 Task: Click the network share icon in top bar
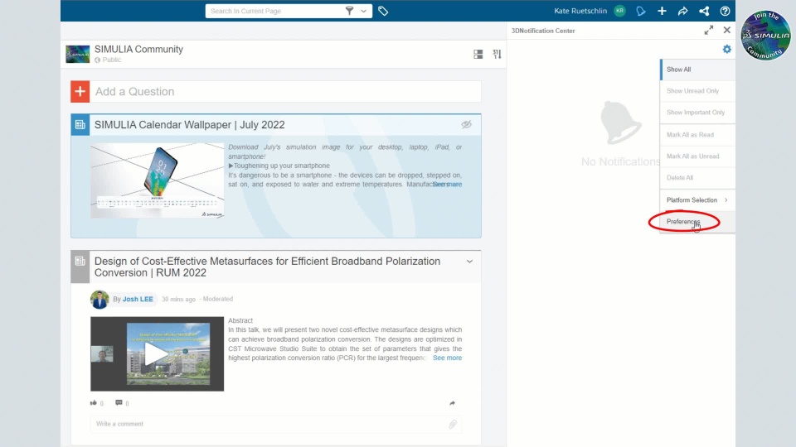pos(704,11)
